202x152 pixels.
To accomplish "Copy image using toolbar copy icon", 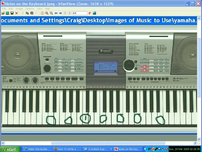I will click(27, 13).
